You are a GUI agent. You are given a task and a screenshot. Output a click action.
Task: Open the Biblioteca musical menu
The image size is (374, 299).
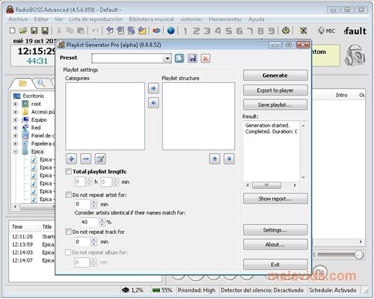(151, 19)
